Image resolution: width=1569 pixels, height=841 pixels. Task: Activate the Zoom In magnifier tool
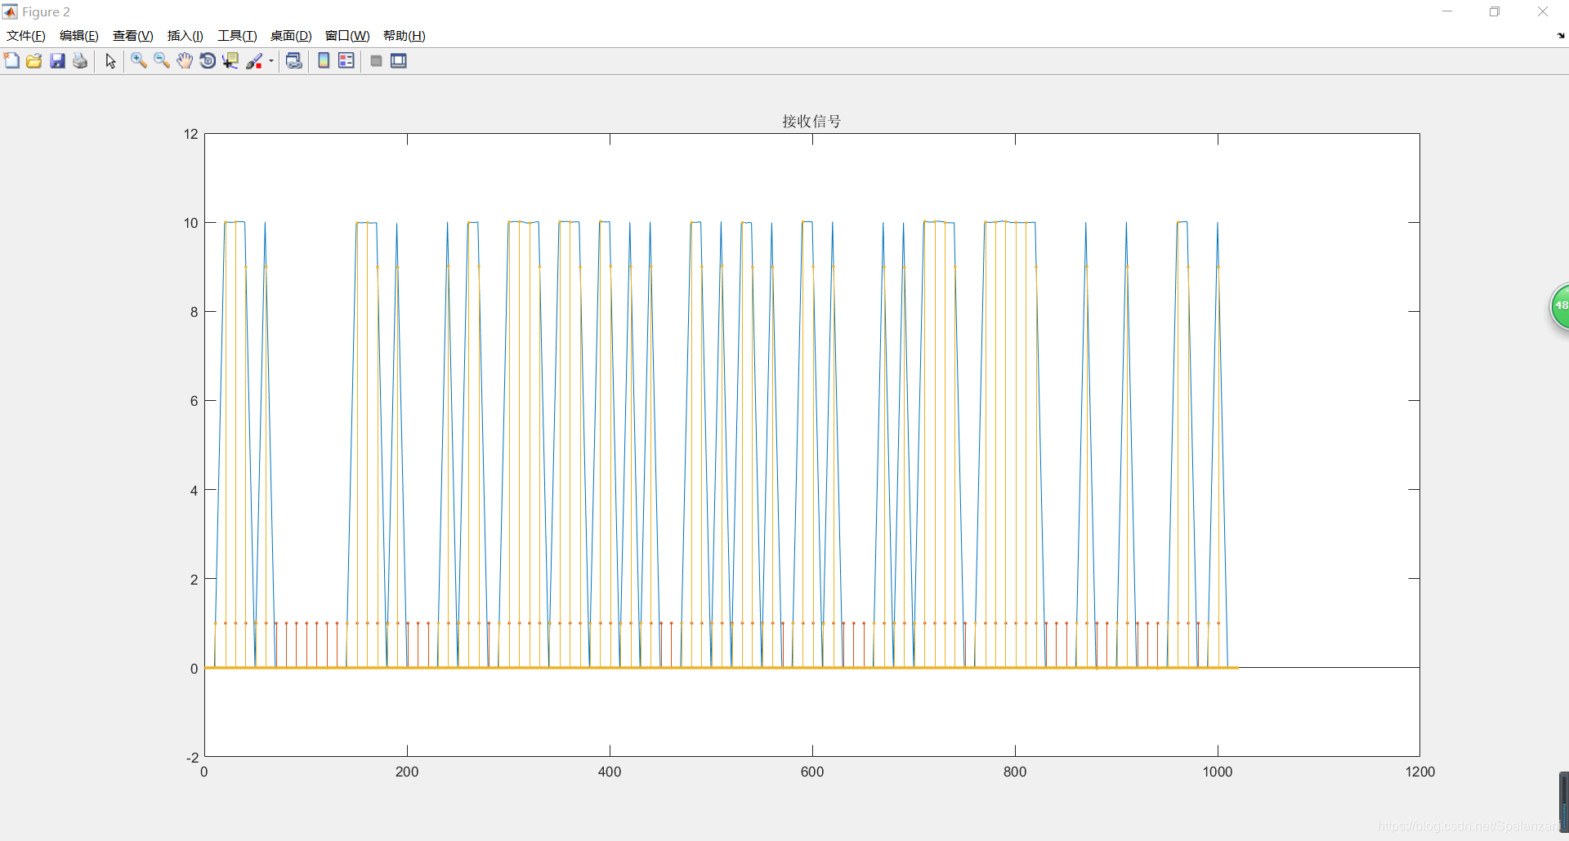pos(139,61)
